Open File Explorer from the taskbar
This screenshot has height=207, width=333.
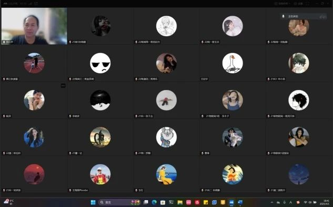point(180,202)
